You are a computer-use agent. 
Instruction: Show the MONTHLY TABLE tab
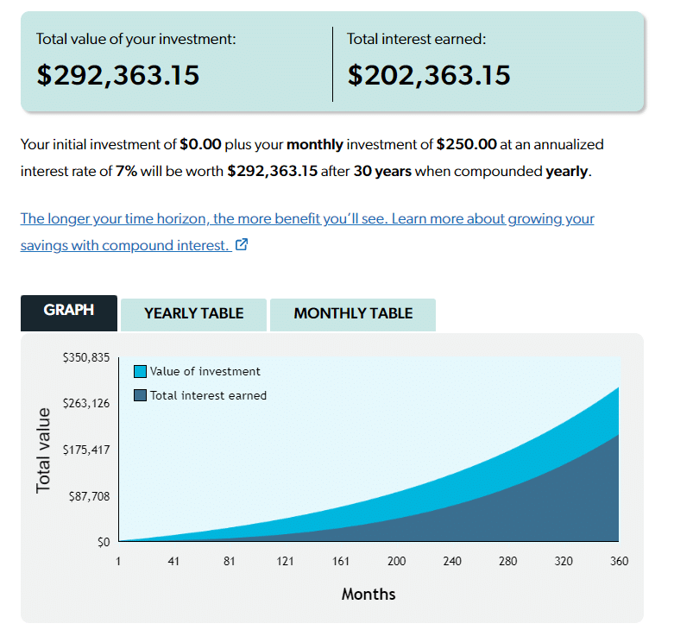[353, 314]
